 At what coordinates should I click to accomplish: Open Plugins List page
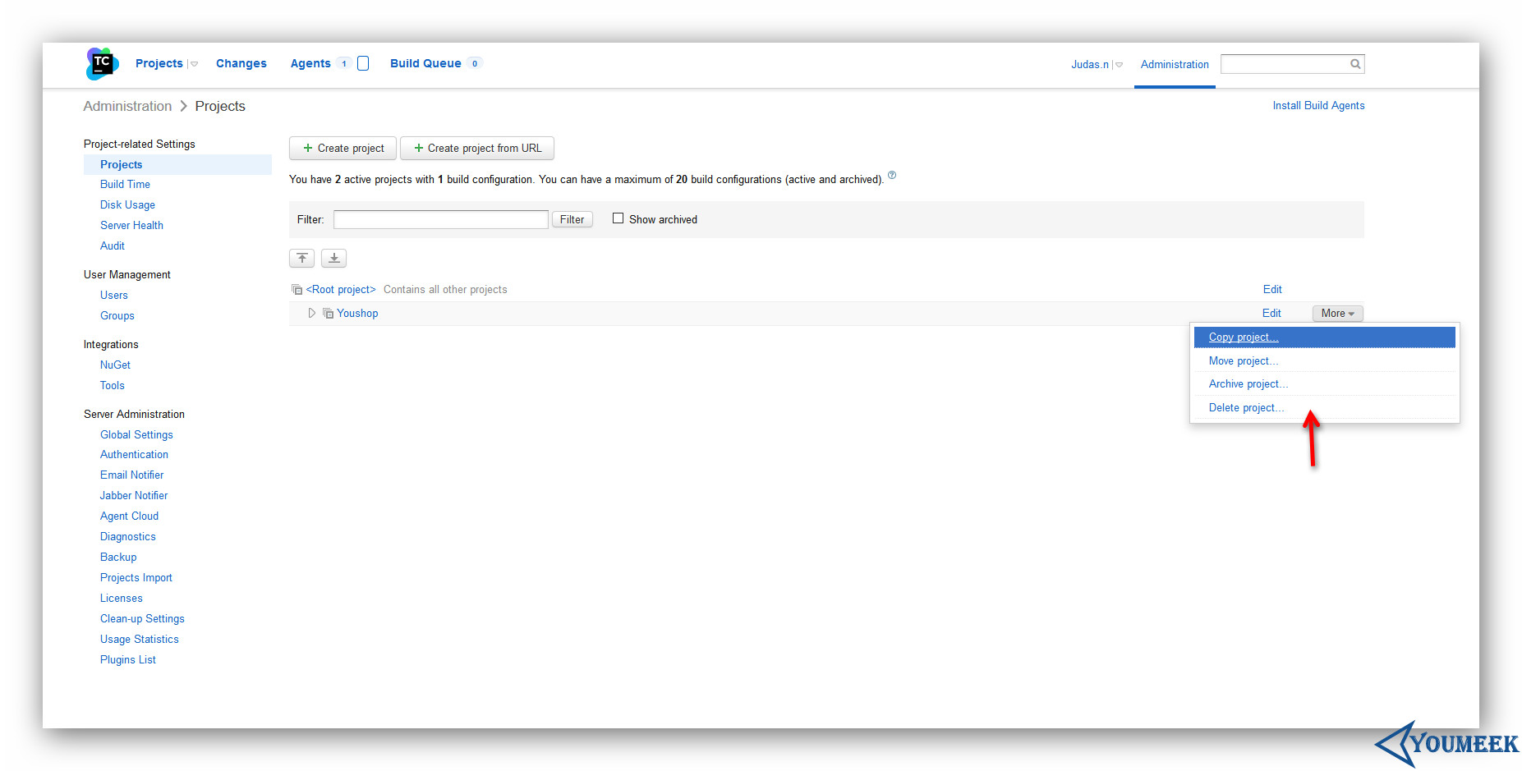[x=128, y=659]
